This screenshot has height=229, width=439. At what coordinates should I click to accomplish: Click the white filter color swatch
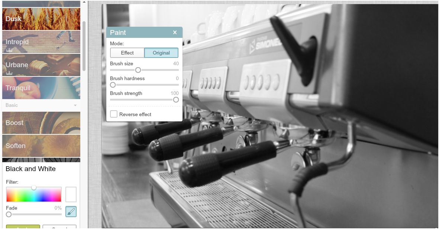tap(71, 194)
